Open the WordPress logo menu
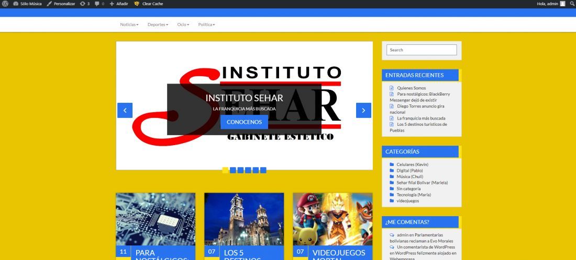576x260 pixels. click(x=5, y=4)
